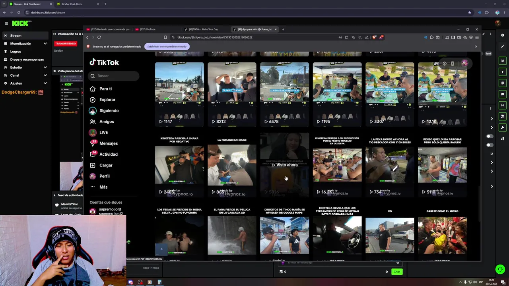Click TikTok floating phone app icon

(x=453, y=64)
